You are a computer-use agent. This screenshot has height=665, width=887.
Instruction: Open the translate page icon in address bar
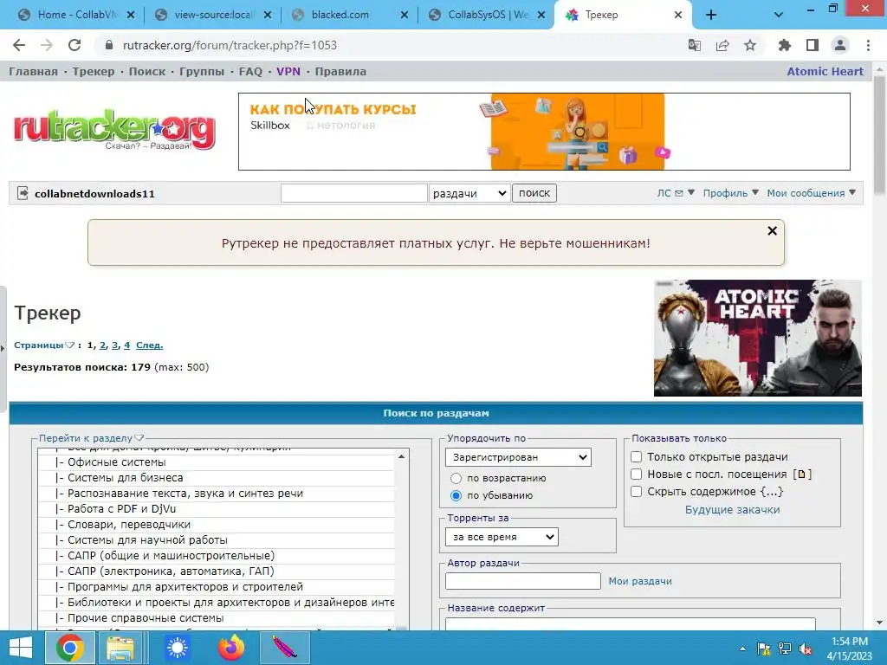tap(694, 45)
